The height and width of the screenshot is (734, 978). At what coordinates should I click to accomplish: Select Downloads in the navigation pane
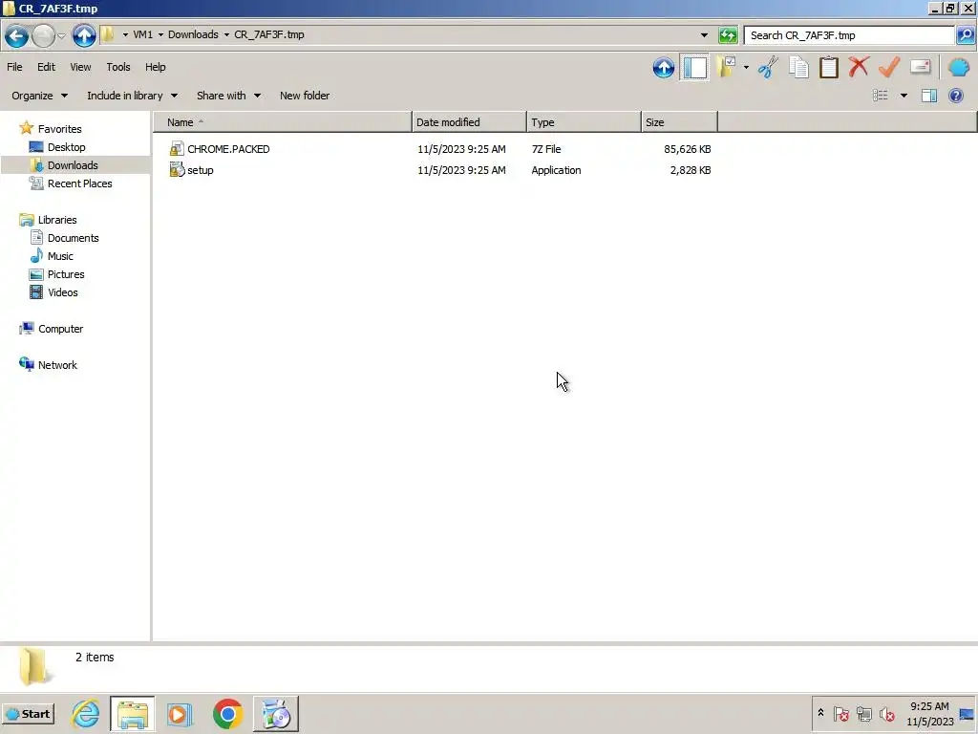73,165
